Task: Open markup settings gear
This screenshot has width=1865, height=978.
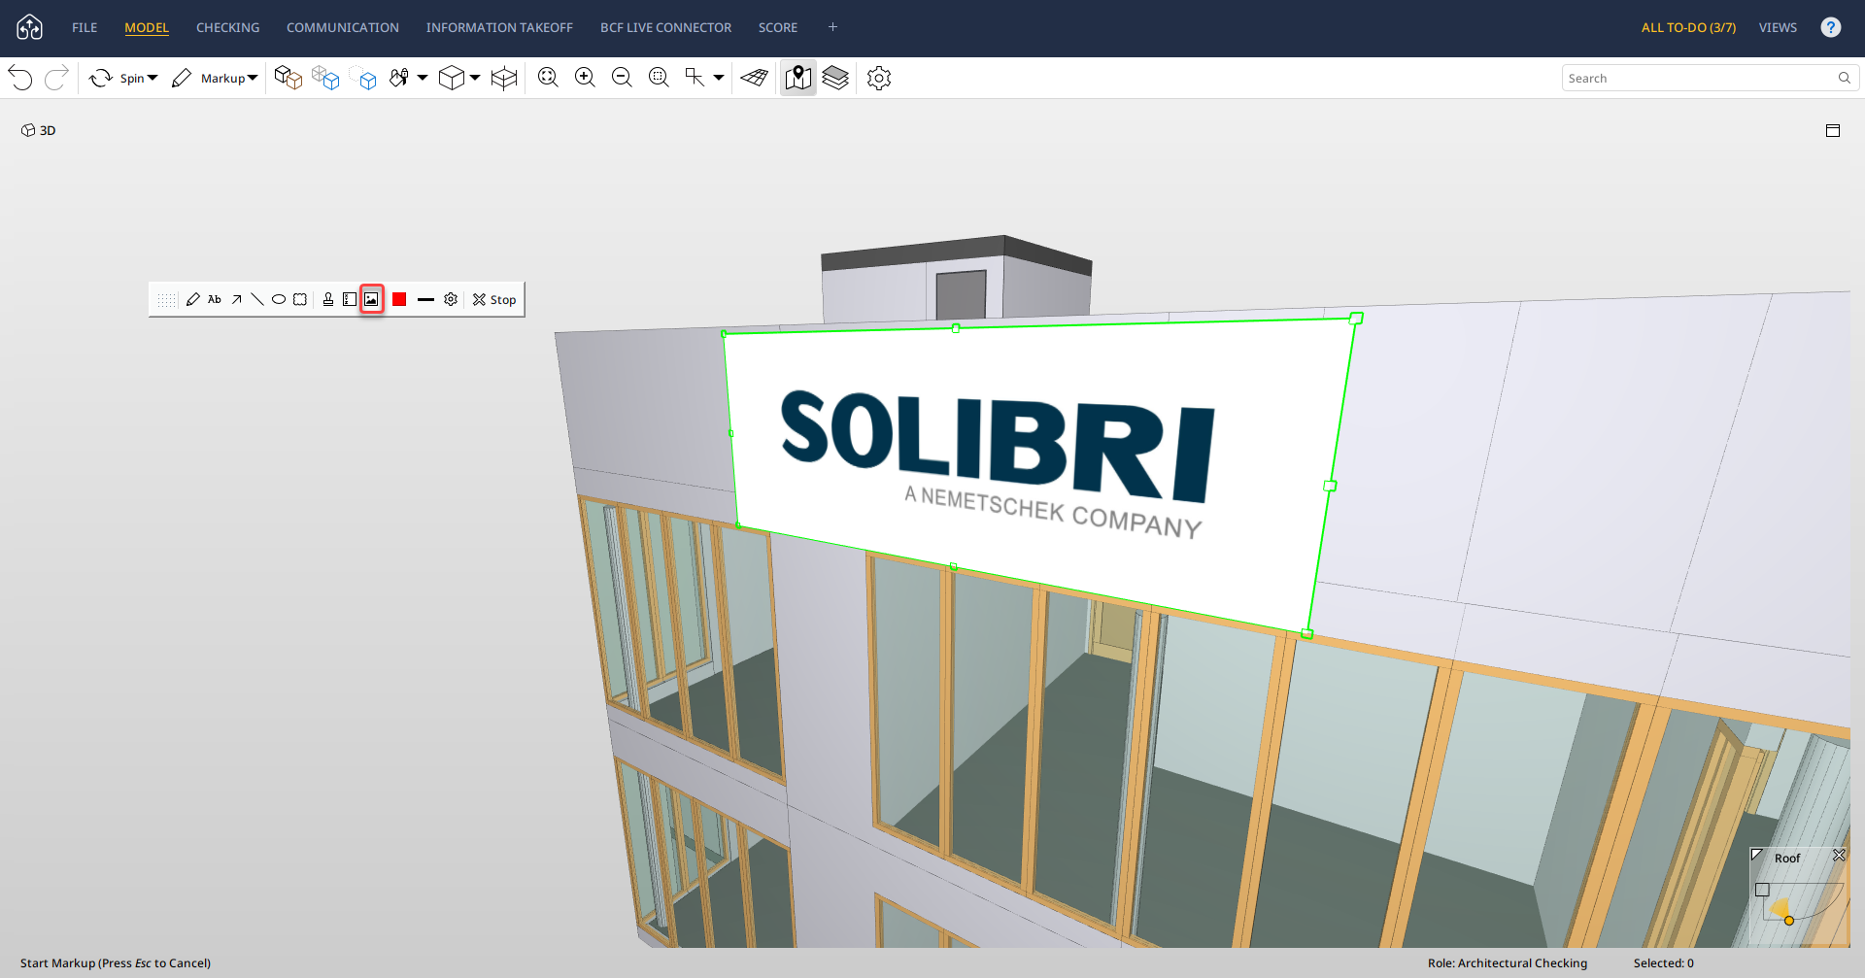Action: click(451, 299)
